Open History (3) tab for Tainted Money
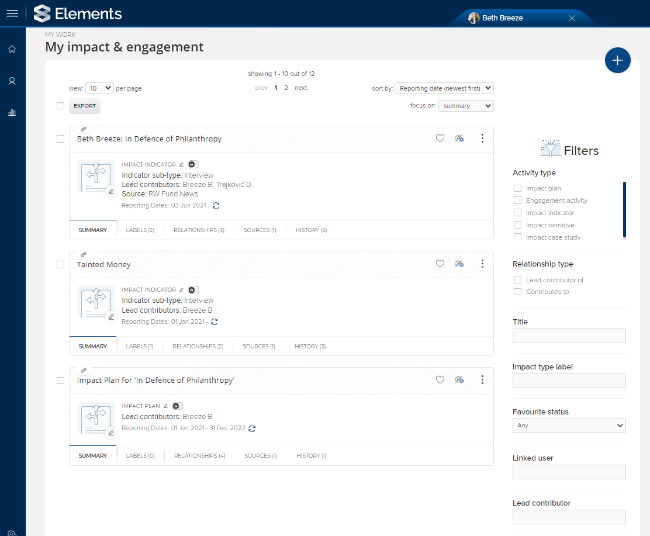650x536 pixels. point(310,347)
